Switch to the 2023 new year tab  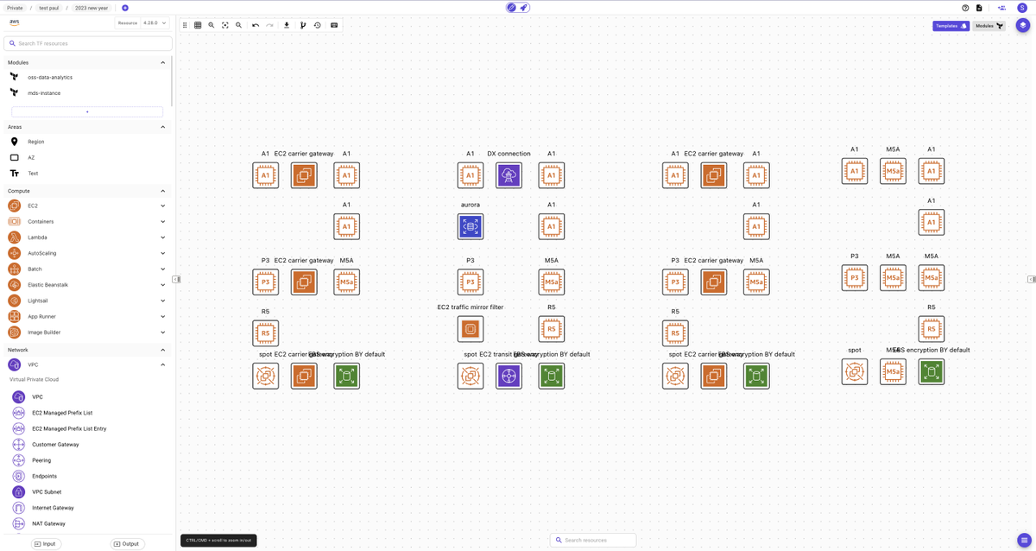click(x=90, y=7)
